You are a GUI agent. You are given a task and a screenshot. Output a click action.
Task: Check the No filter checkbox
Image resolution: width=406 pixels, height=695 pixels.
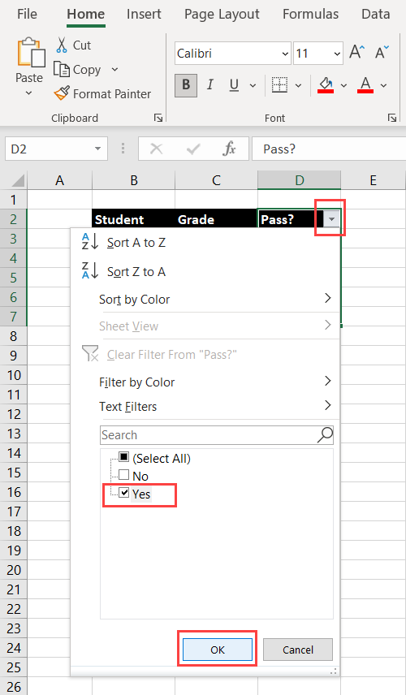pos(124,475)
